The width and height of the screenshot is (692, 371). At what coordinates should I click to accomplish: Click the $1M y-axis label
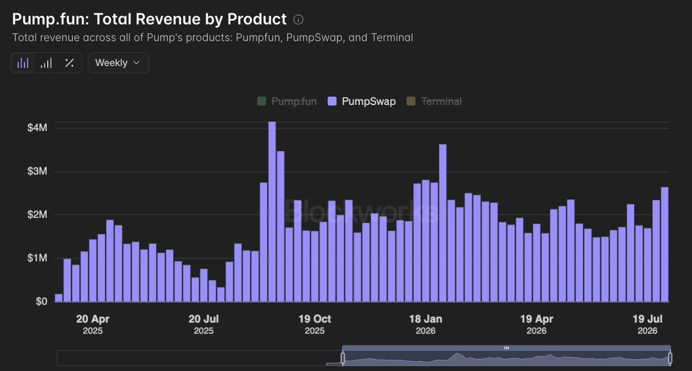point(37,258)
